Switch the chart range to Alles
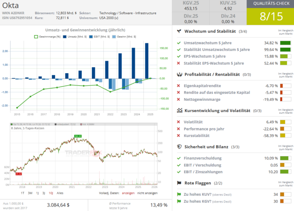The height and width of the screenshot is (211, 294). coord(60,193)
